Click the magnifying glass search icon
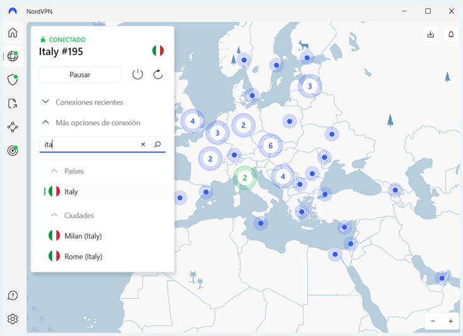This screenshot has width=463, height=336. click(x=157, y=144)
